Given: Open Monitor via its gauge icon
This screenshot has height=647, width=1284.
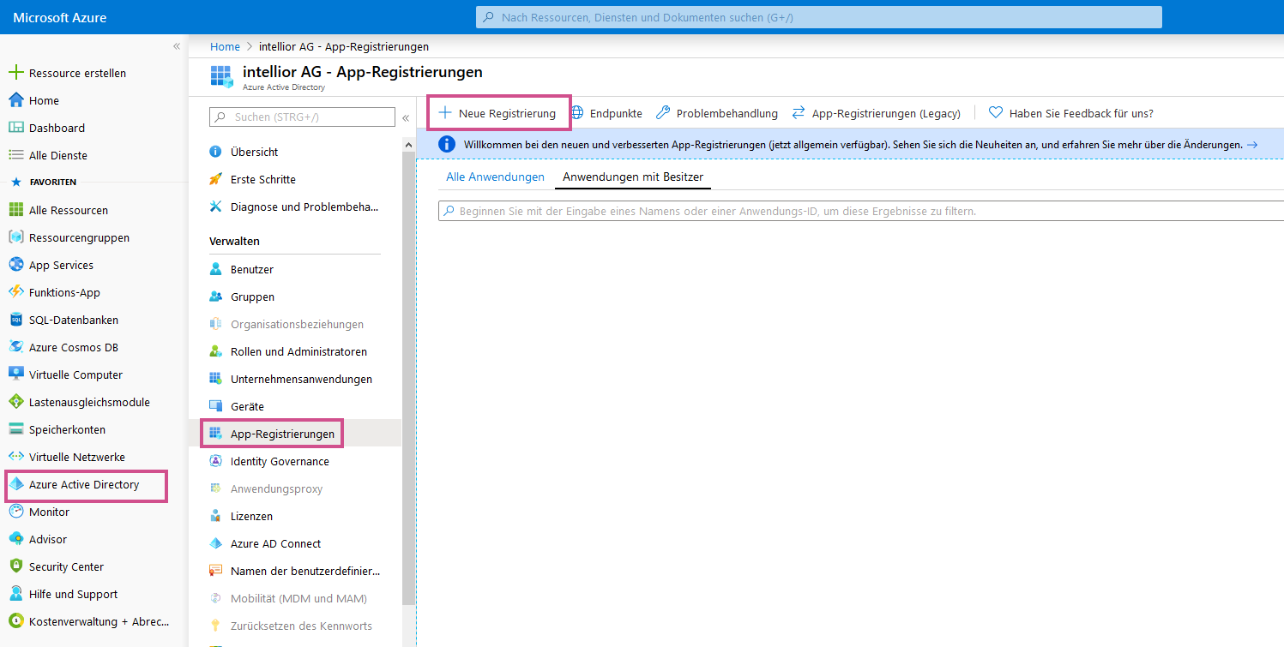Looking at the screenshot, I should [x=15, y=512].
